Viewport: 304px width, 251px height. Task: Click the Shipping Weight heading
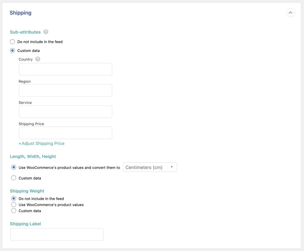[x=27, y=191]
